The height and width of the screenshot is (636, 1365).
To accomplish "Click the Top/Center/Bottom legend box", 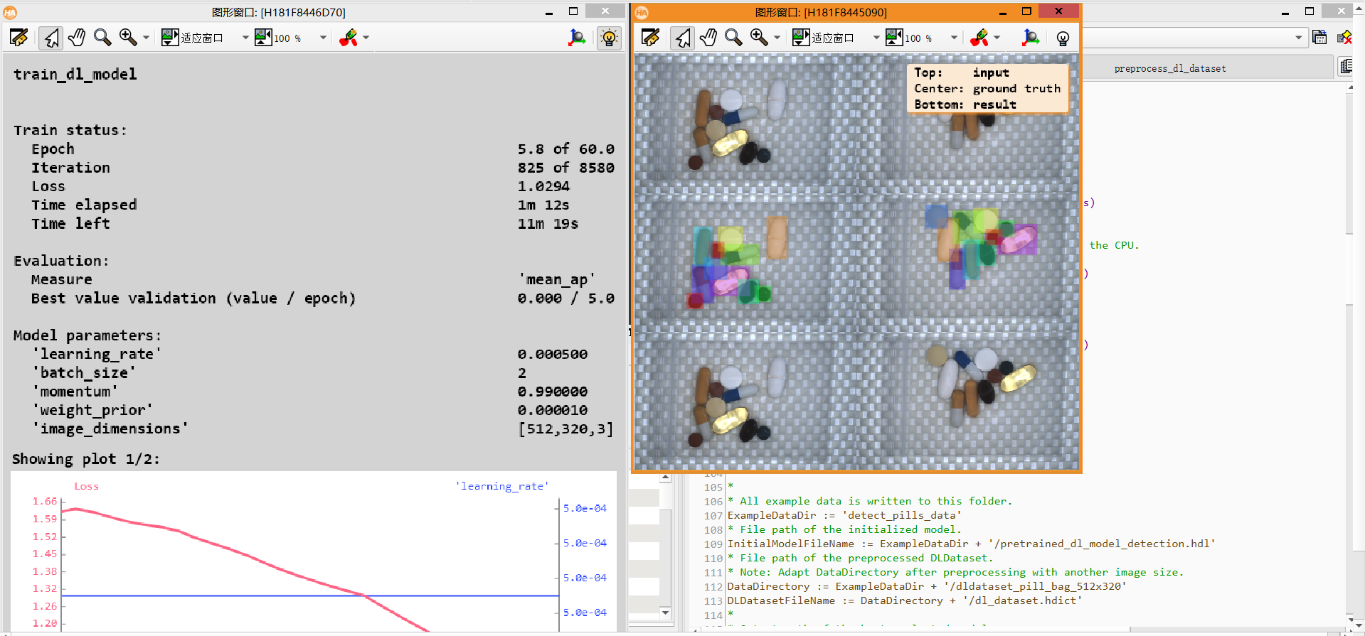I will (x=988, y=89).
